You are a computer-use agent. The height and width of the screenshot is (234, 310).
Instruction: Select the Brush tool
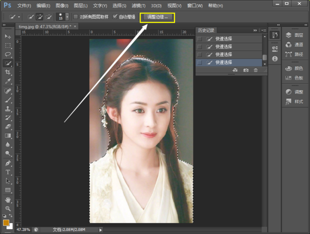pyautogui.click(x=8, y=100)
